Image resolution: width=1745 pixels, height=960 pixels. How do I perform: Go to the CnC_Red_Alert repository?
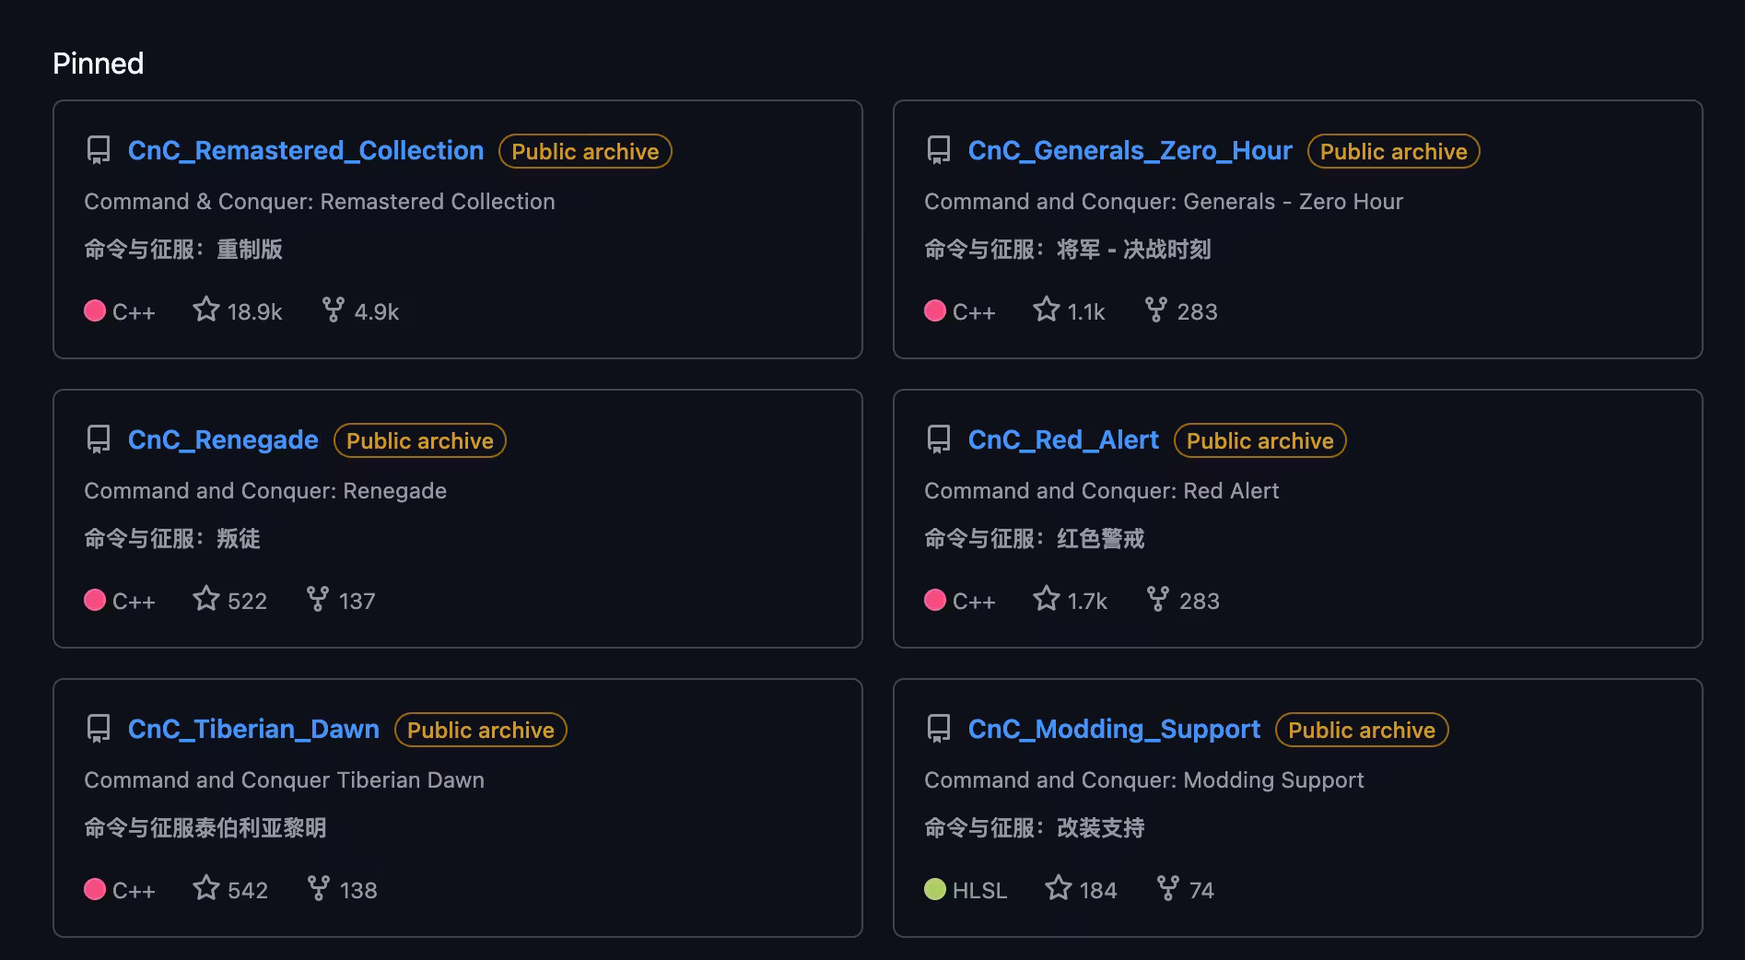tap(1063, 440)
